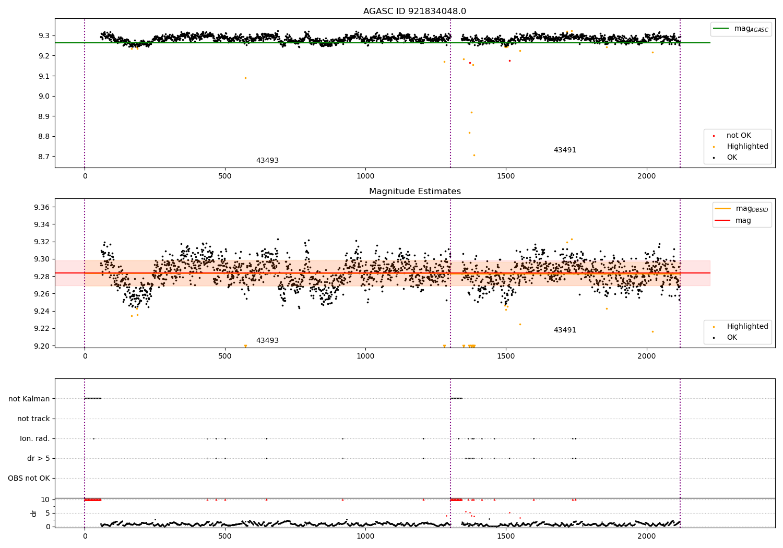Click the "not track" row label

pos(33,419)
